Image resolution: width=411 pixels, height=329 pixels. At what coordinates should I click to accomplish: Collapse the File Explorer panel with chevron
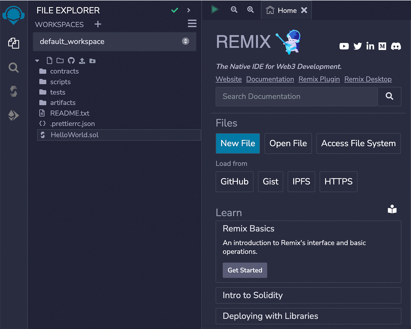pos(189,10)
